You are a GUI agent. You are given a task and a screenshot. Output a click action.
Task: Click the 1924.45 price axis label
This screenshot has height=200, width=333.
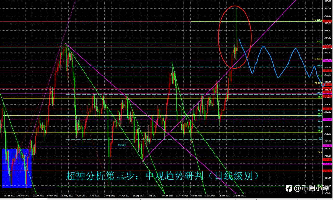click(327, 38)
